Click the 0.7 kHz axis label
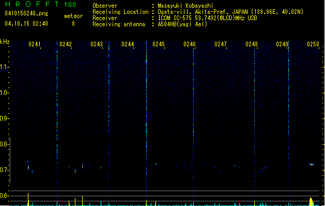Image resolution: width=325 pixels, height=206 pixels. 4,170
